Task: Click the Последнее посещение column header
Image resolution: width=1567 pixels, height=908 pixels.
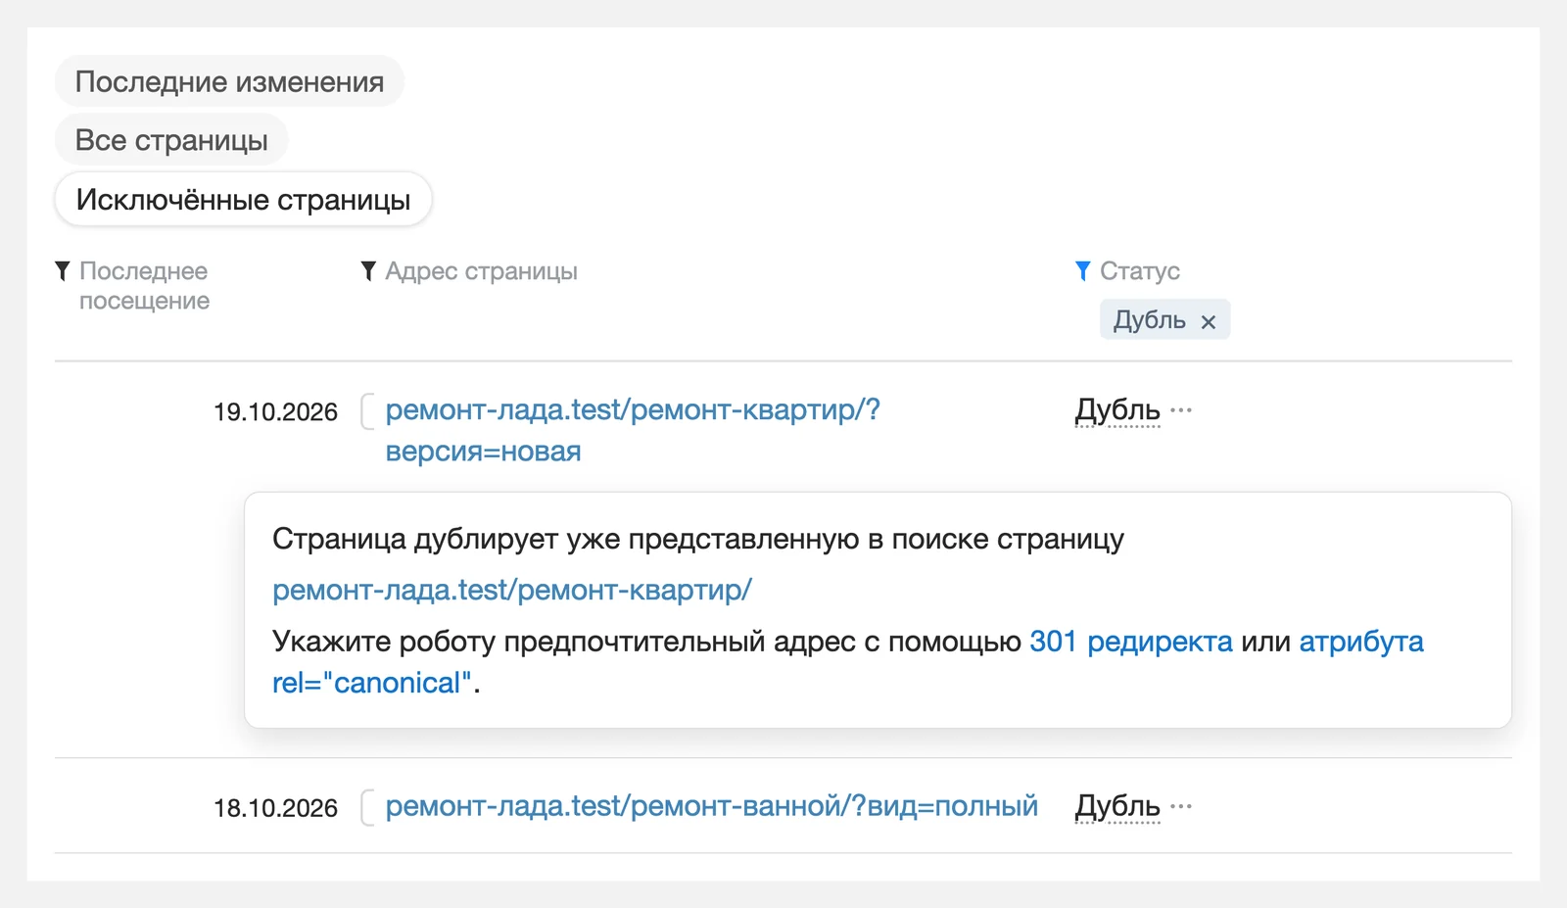Action: pyautogui.click(x=144, y=286)
